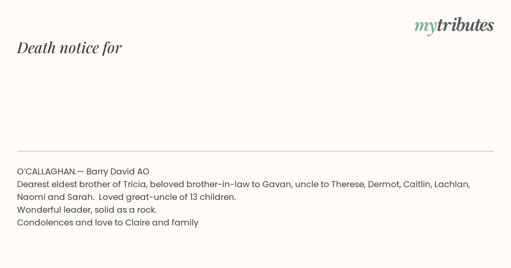The width and height of the screenshot is (511, 268).
Task: Click the horizontal divider line
Action: [x=255, y=151]
